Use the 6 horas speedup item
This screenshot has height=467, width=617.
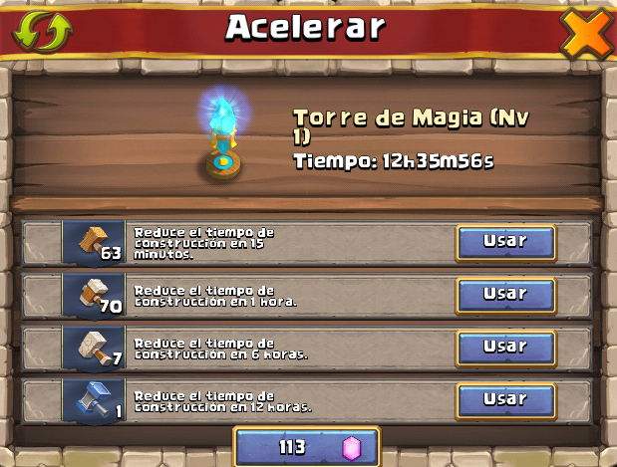click(x=506, y=349)
